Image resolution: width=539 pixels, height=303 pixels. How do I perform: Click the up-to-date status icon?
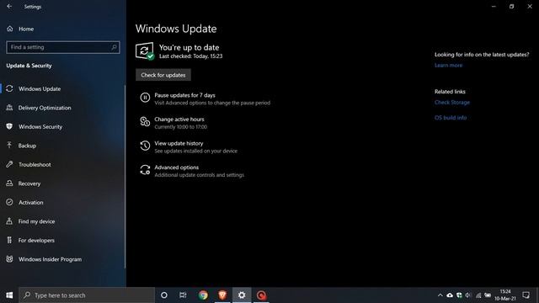coord(145,51)
